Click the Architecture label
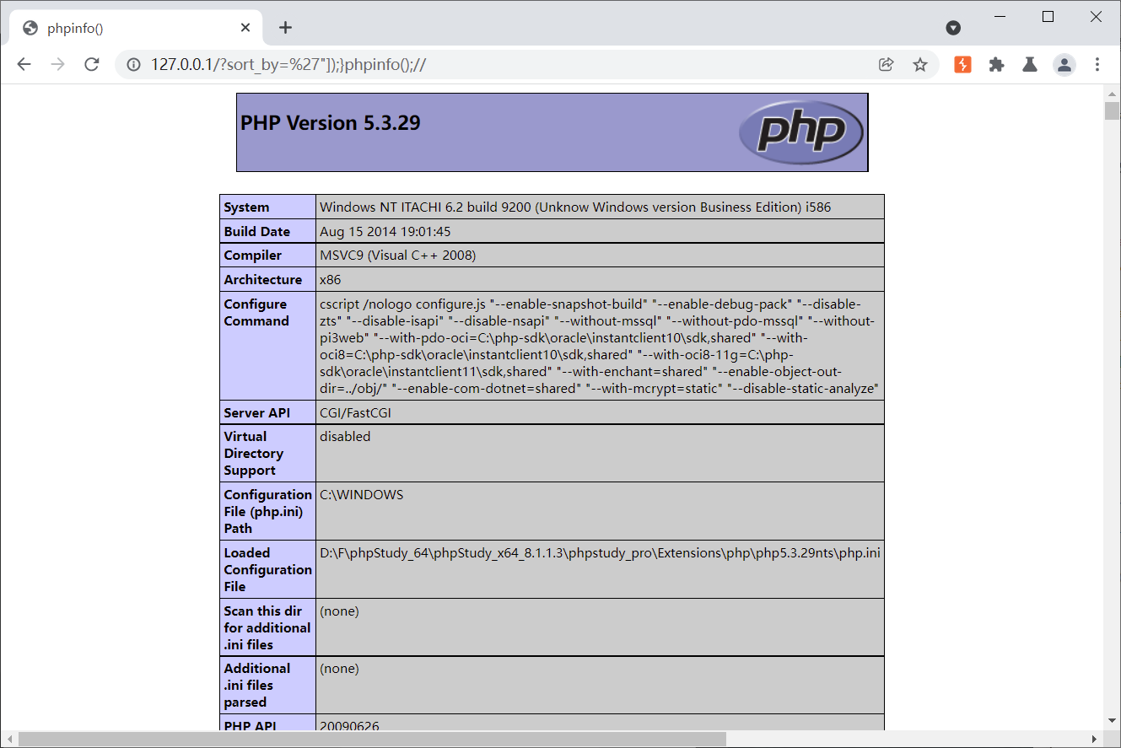1121x748 pixels. pyautogui.click(x=262, y=280)
